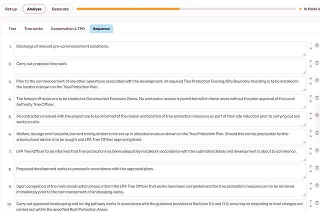
Task: Move step 4 Construction Exclusion Zones item down
Action: click(x=310, y=101)
